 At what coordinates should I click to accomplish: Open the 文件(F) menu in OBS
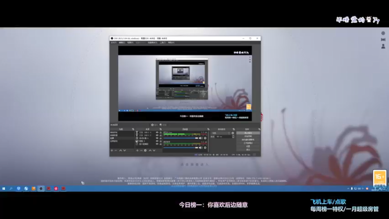[x=114, y=43]
